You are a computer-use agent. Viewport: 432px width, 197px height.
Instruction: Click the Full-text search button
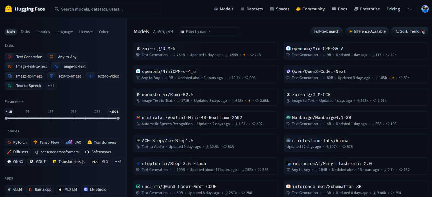(327, 31)
